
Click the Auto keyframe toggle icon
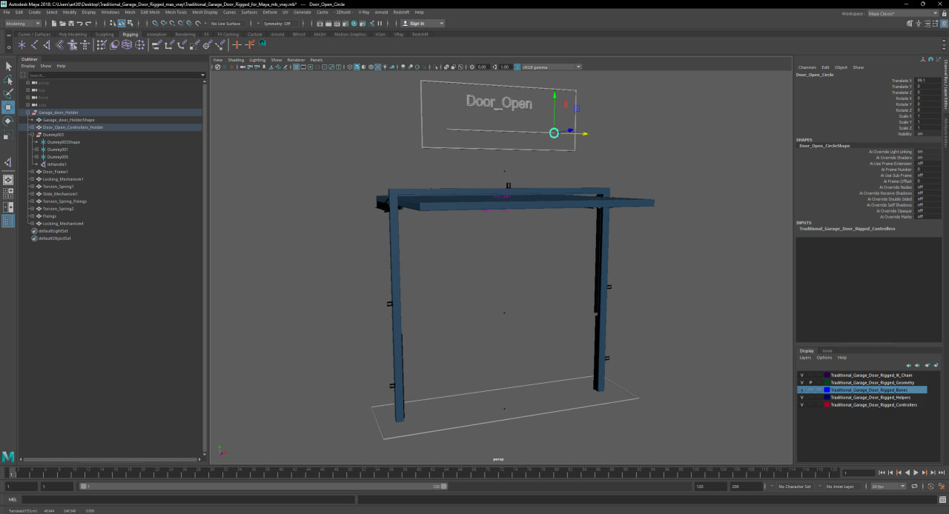pos(930,487)
